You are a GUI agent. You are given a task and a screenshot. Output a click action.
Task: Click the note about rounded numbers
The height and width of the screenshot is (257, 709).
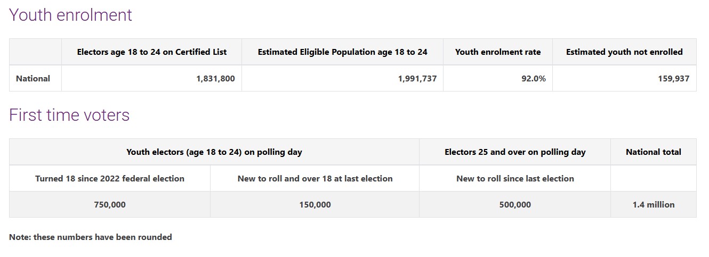91,237
